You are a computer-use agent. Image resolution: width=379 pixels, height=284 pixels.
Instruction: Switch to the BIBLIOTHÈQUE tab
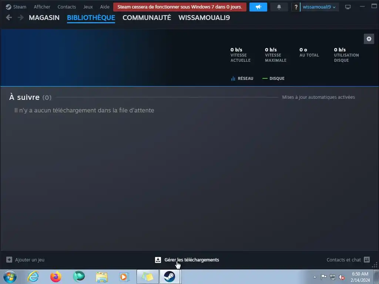(x=91, y=18)
